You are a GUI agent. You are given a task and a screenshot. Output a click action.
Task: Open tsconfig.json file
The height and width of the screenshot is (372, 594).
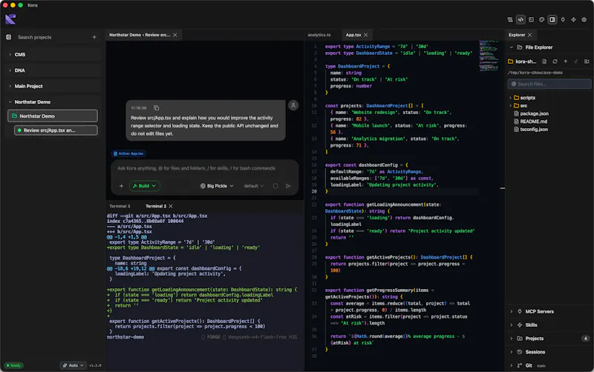pyautogui.click(x=531, y=129)
